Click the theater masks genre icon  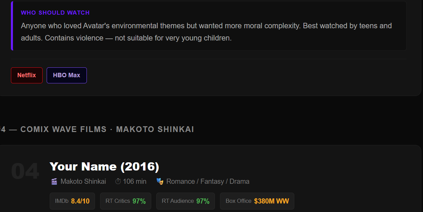pyautogui.click(x=159, y=181)
